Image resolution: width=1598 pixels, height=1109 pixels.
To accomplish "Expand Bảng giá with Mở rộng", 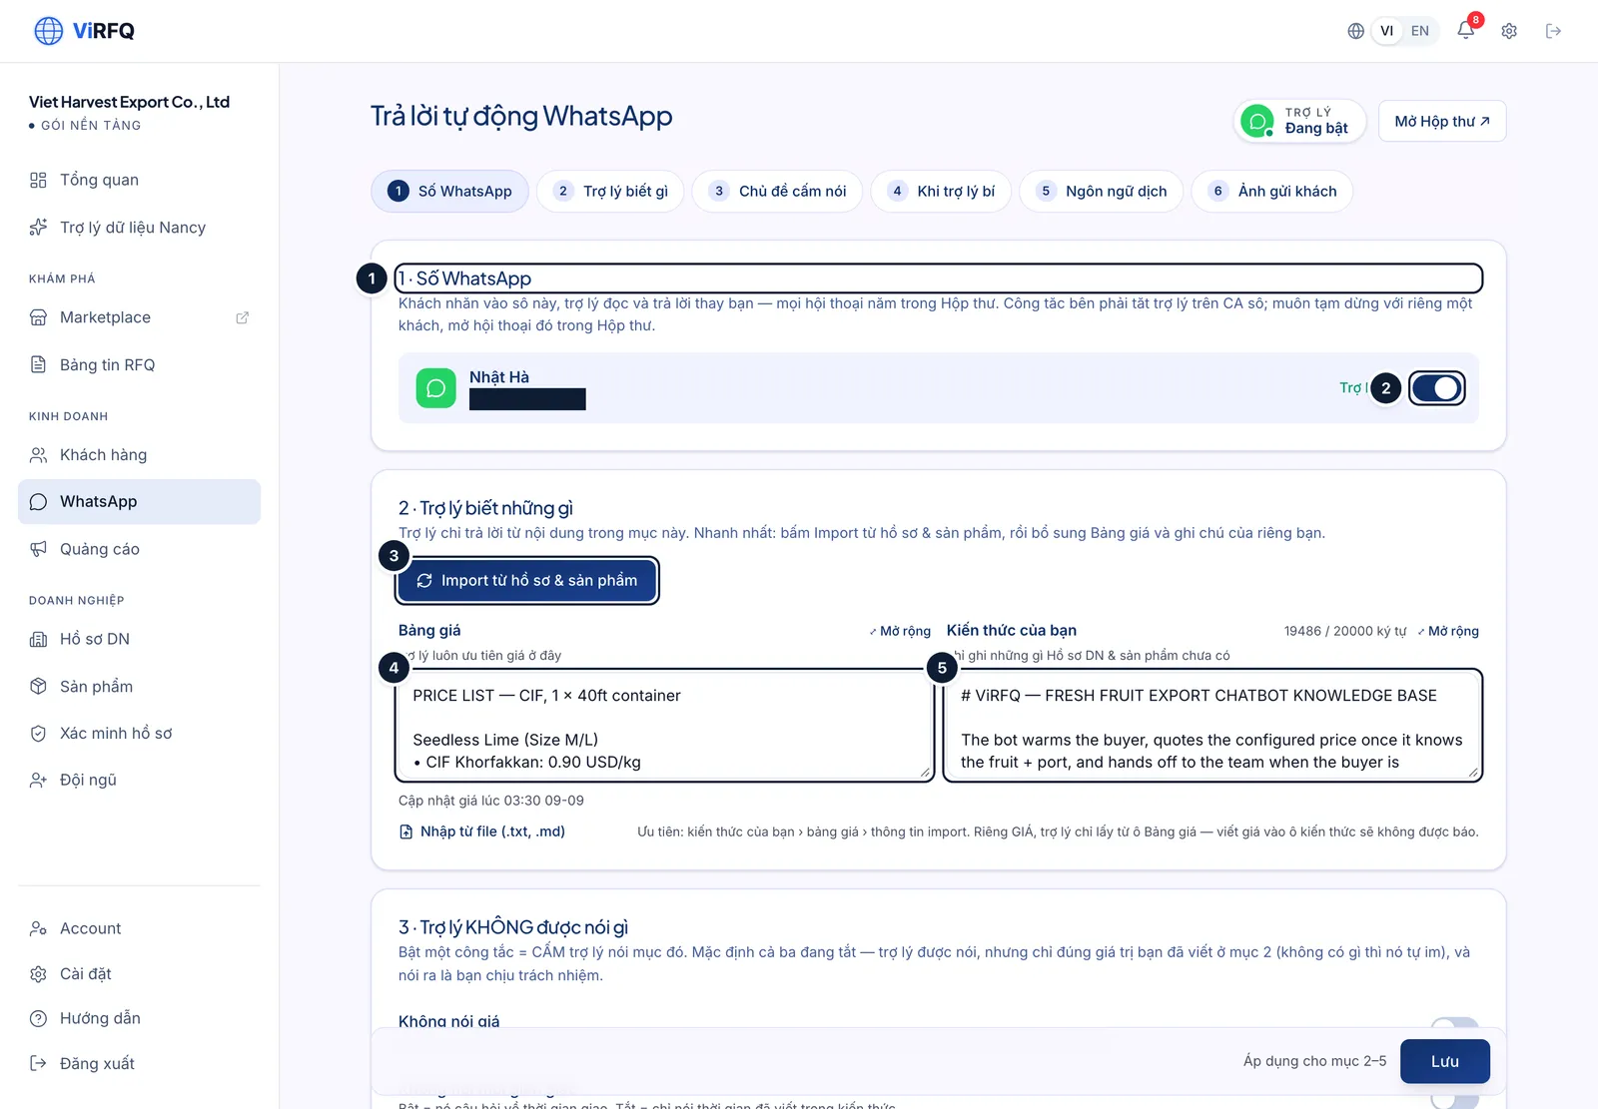I will 900,631.
